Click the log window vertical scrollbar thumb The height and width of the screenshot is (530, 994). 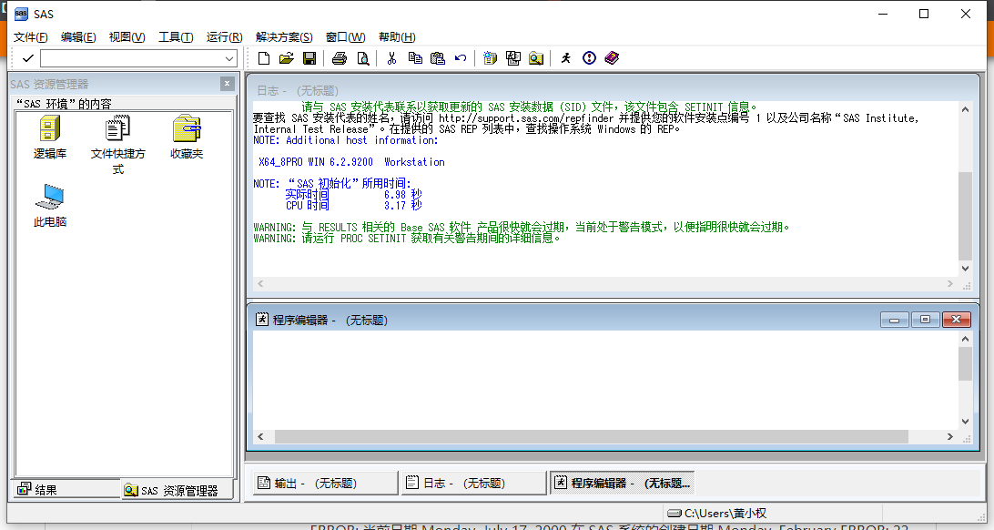(x=965, y=215)
